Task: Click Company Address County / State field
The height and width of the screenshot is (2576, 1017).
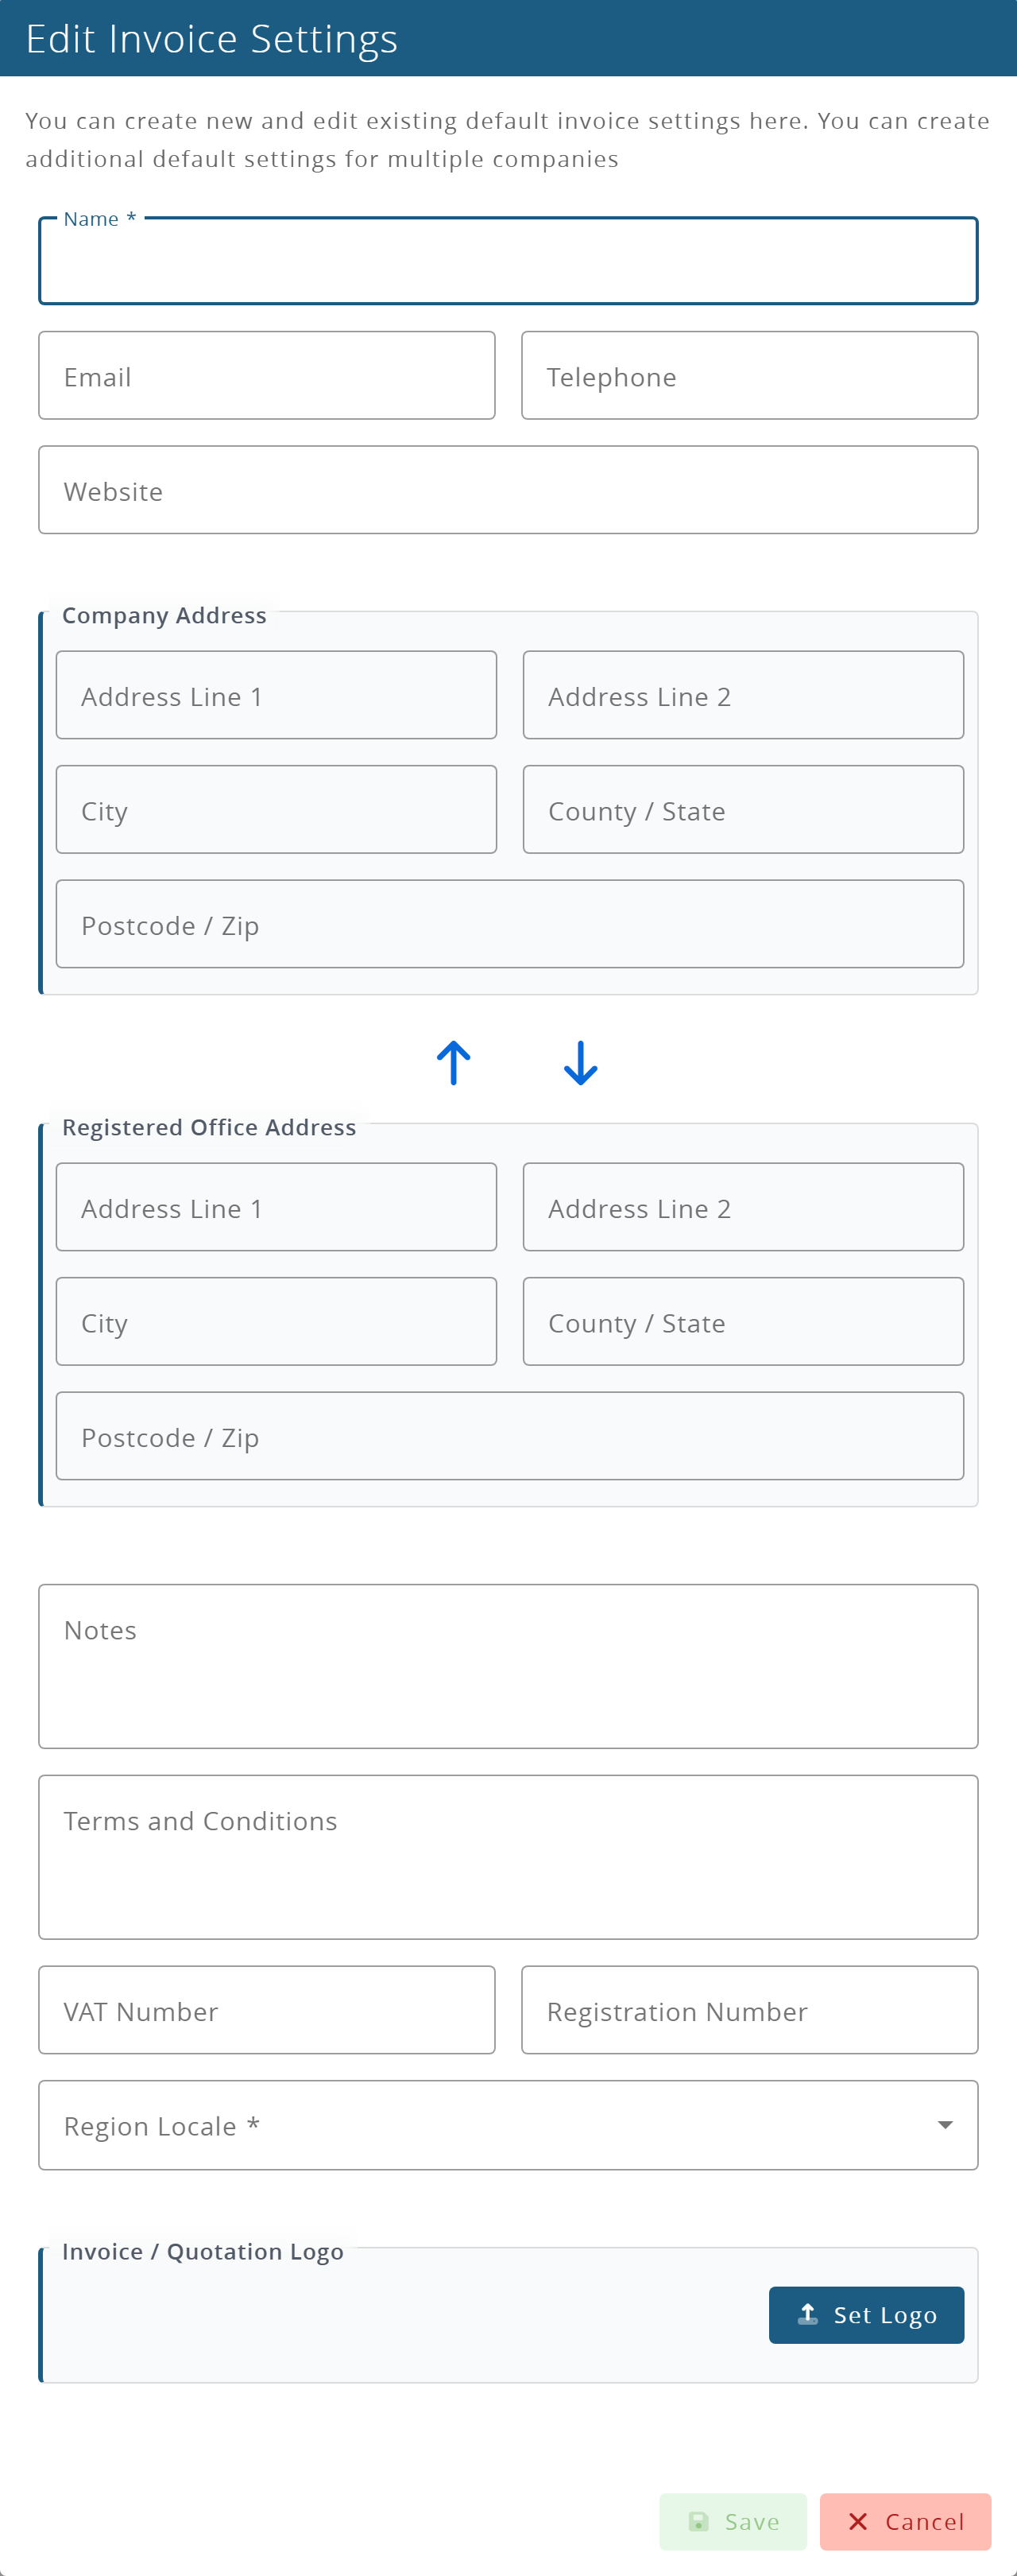Action: point(743,810)
